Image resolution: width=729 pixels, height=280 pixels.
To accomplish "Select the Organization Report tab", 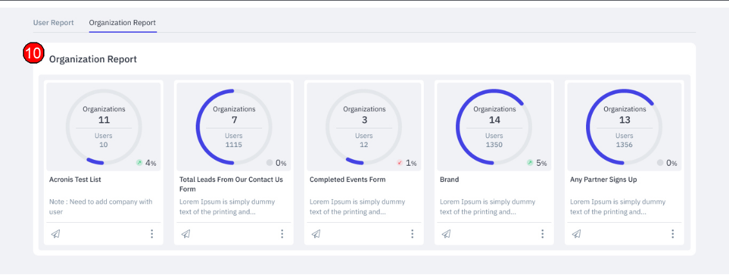I will (x=122, y=22).
